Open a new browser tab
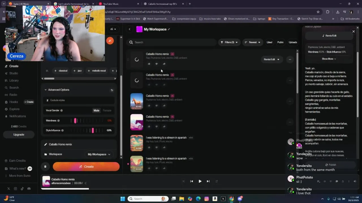 pos(190,4)
